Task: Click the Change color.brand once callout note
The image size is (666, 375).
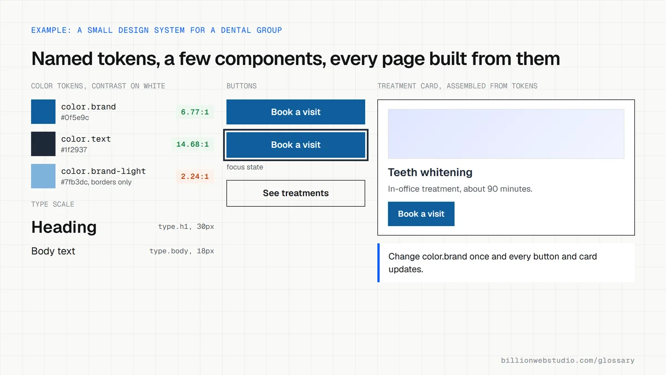Action: (506, 263)
